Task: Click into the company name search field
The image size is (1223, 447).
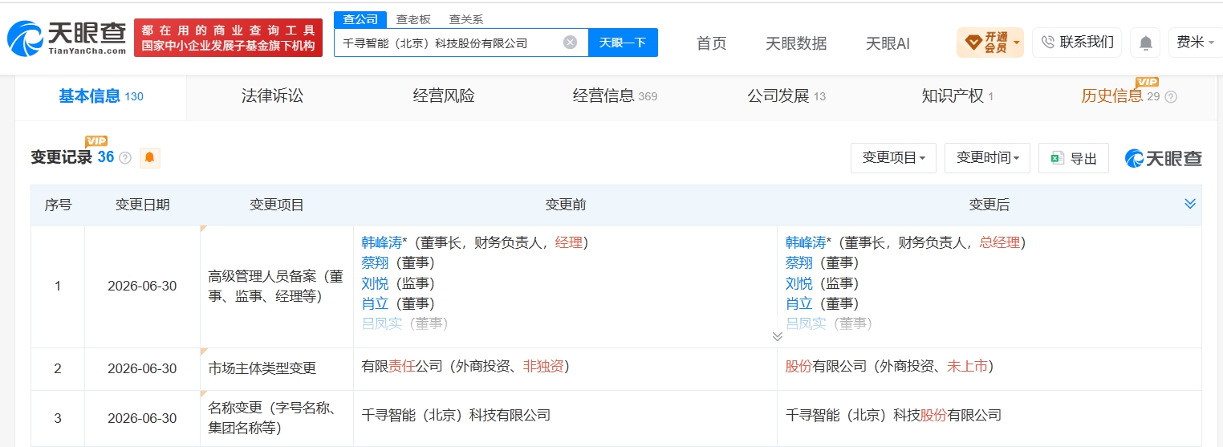Action: tap(449, 43)
